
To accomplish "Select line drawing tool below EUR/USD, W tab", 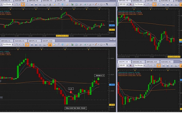I will coord(96,4).
